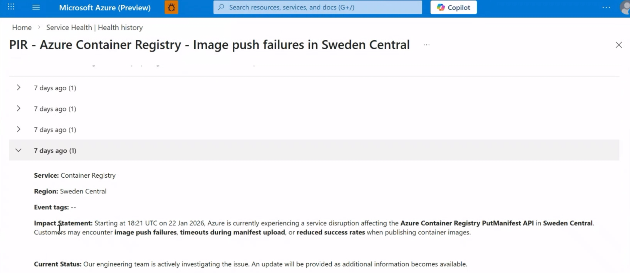This screenshot has height=273, width=630.
Task: Expand the third collapsed 7 days ago entry
Action: tap(19, 129)
